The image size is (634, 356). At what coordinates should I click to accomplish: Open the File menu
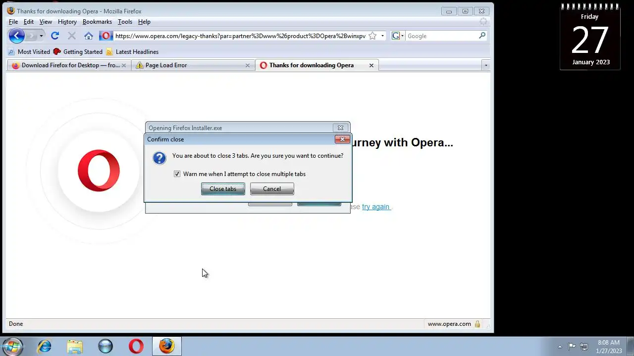pyautogui.click(x=13, y=22)
